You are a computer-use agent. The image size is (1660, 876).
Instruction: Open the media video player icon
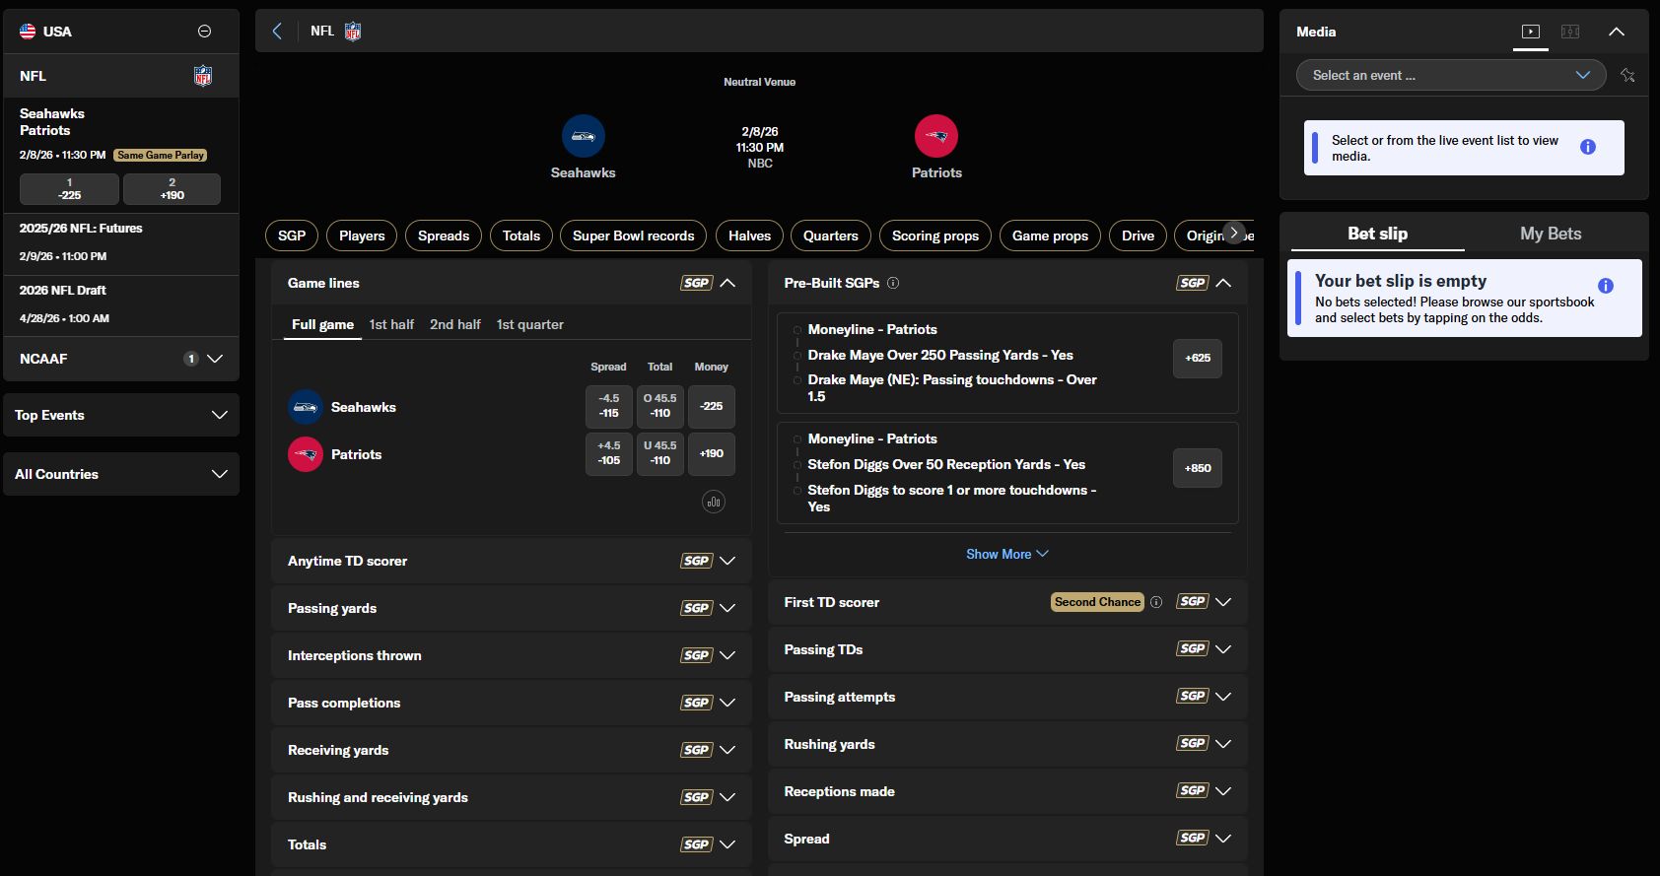[1531, 32]
